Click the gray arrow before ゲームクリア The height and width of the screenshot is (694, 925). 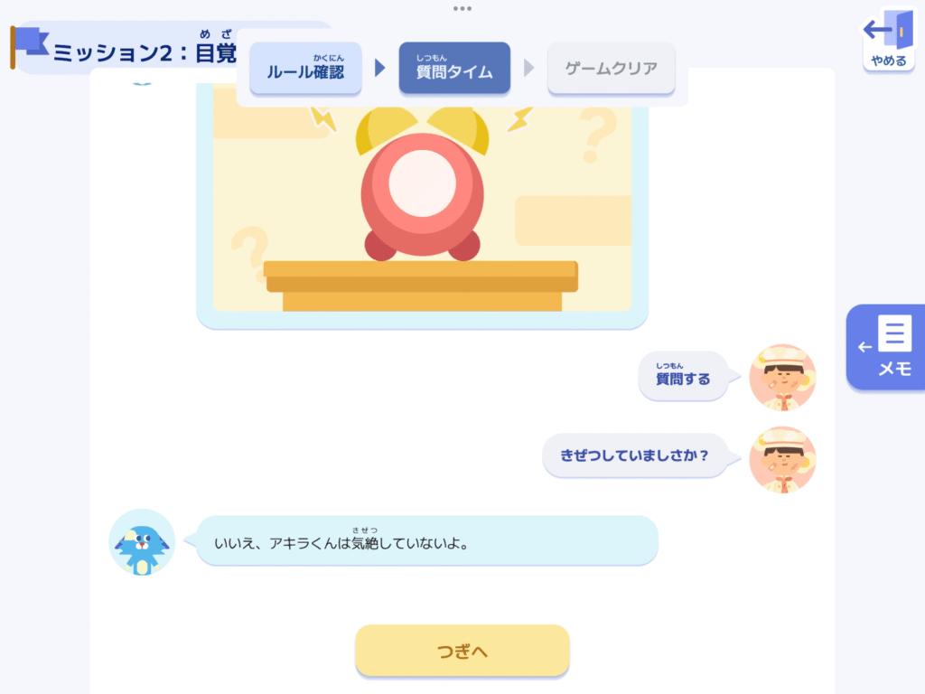[528, 68]
